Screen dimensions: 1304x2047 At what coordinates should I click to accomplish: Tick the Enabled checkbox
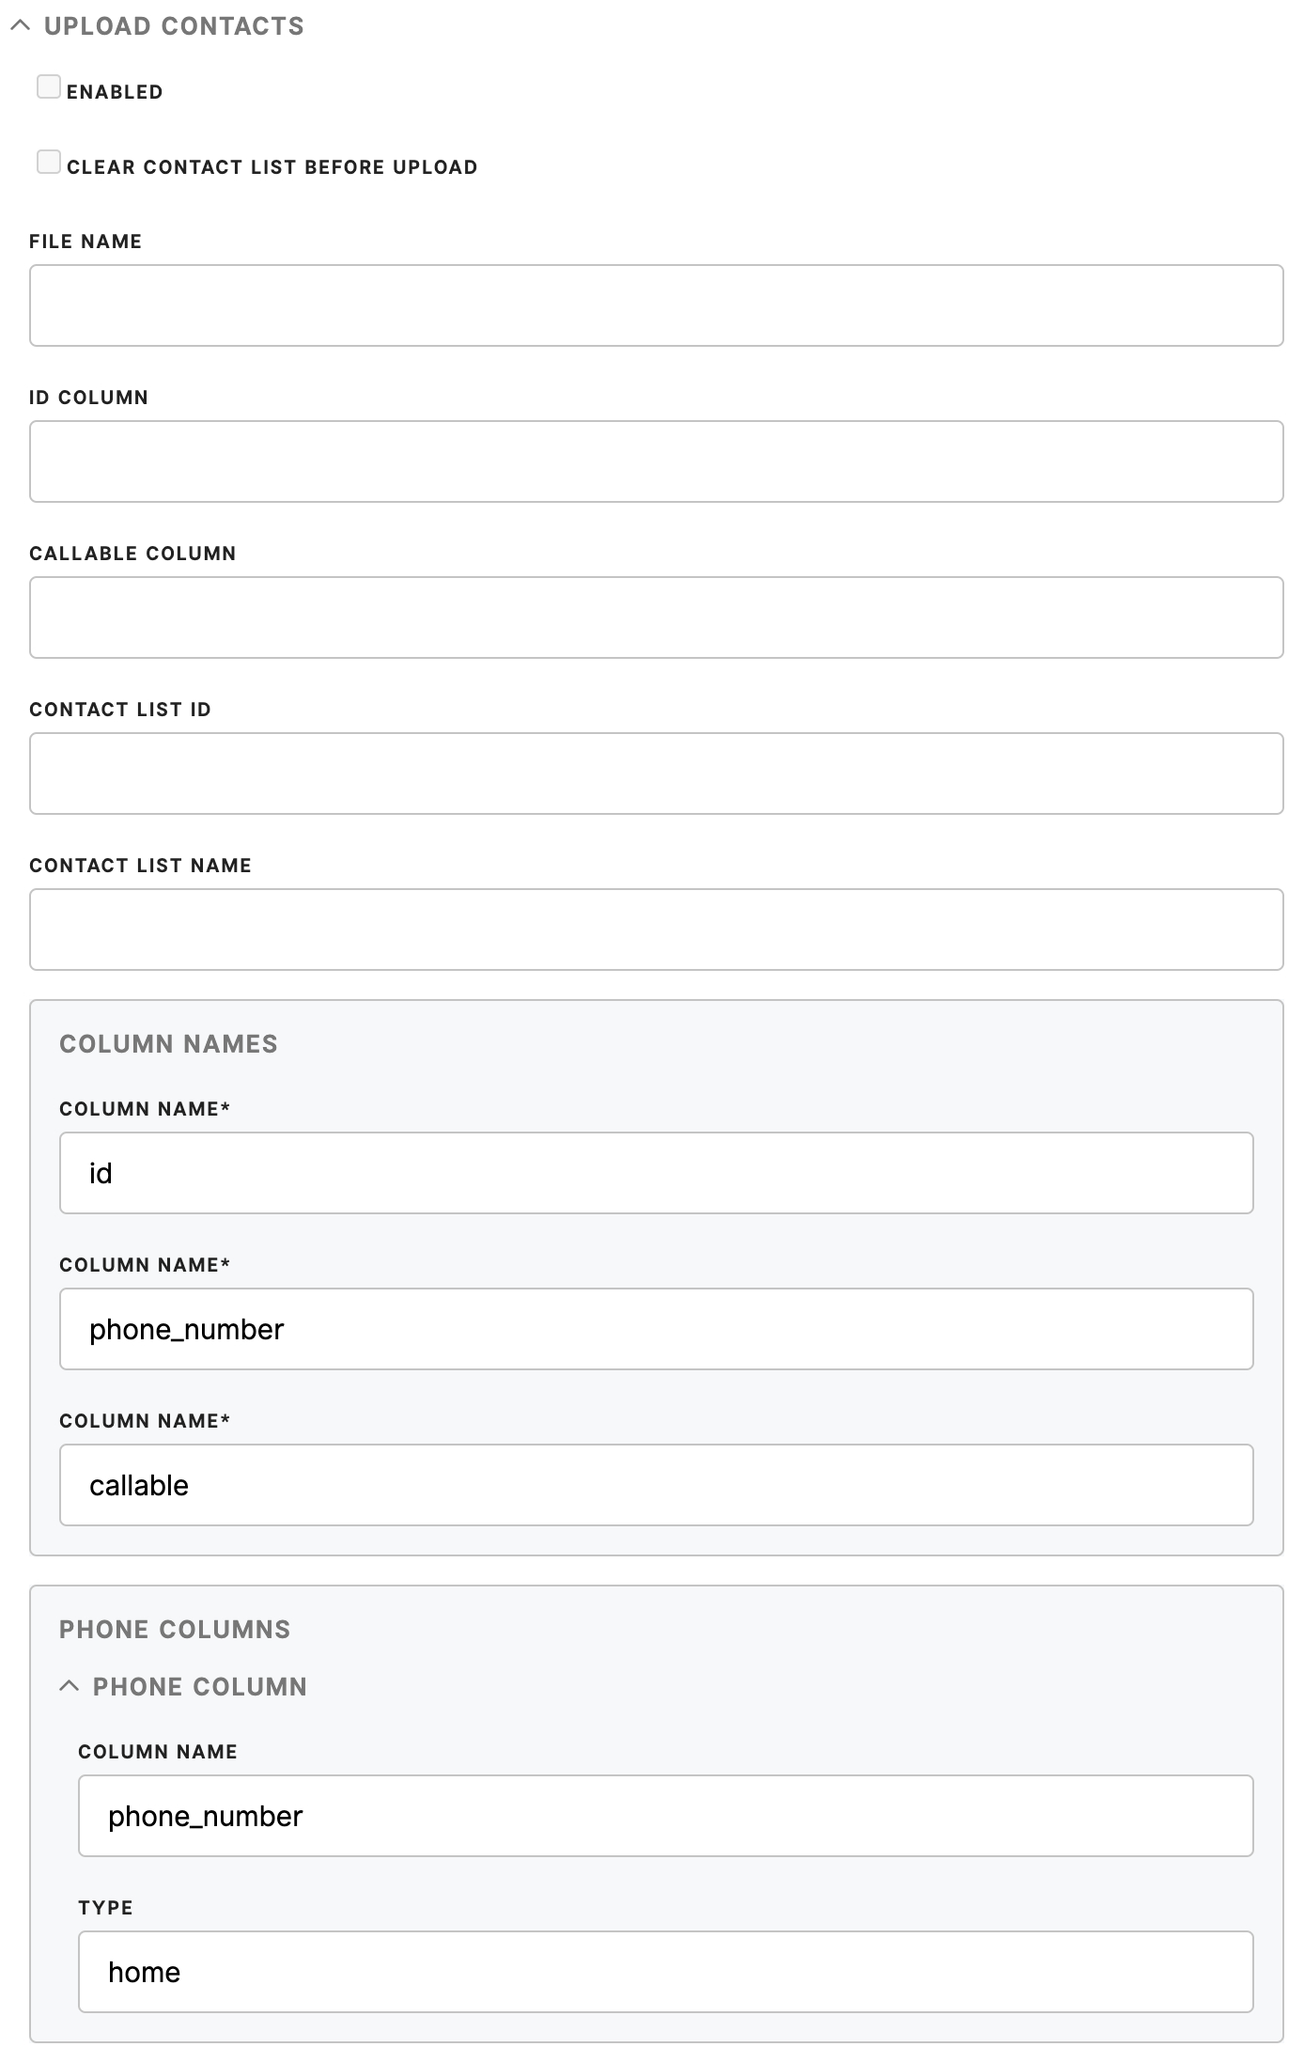(49, 86)
